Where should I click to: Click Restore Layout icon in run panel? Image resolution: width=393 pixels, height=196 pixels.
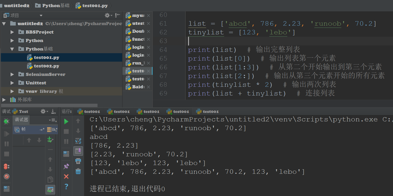[x=66, y=154]
